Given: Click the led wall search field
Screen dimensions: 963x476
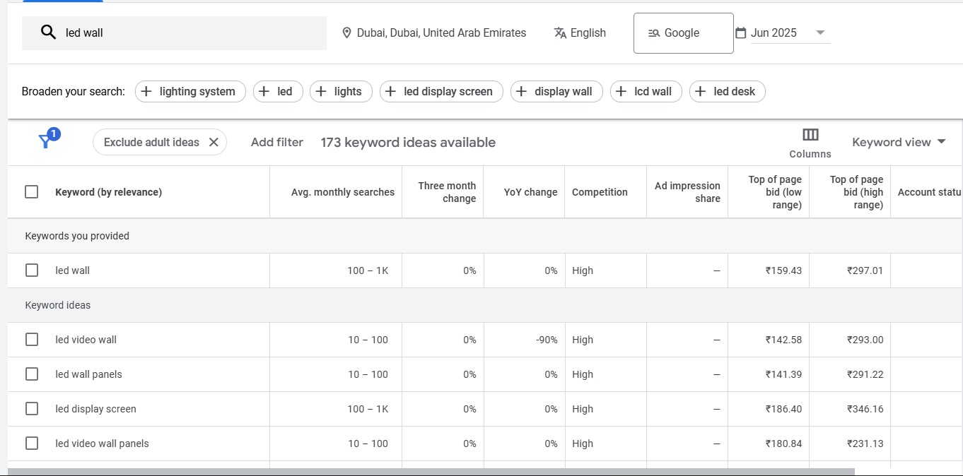Looking at the screenshot, I should point(174,32).
